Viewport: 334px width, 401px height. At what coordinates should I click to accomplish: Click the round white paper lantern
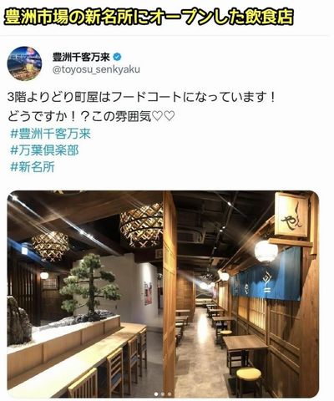[x=266, y=251]
